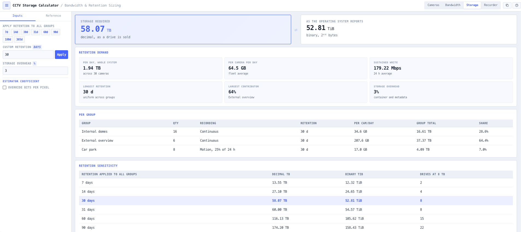521x232 pixels.
Task: Click the 105.62 TiB binary value
Action: pos(354,219)
